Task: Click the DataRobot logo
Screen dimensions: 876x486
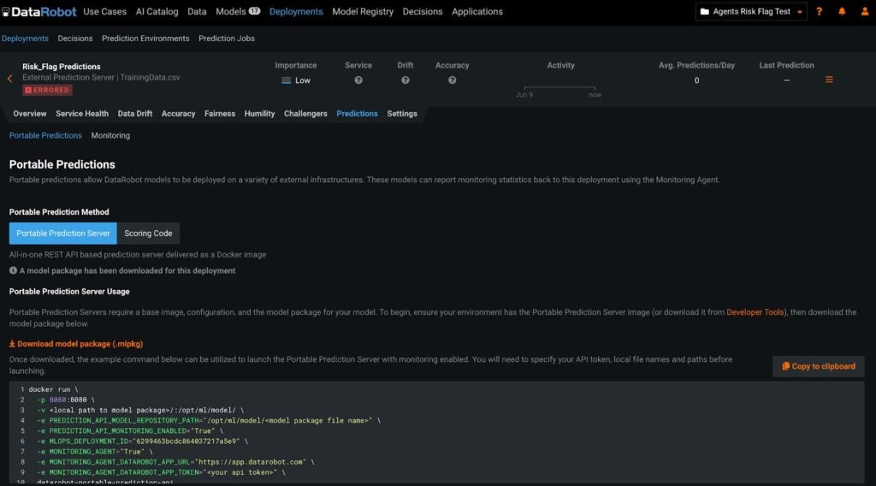Action: (38, 12)
